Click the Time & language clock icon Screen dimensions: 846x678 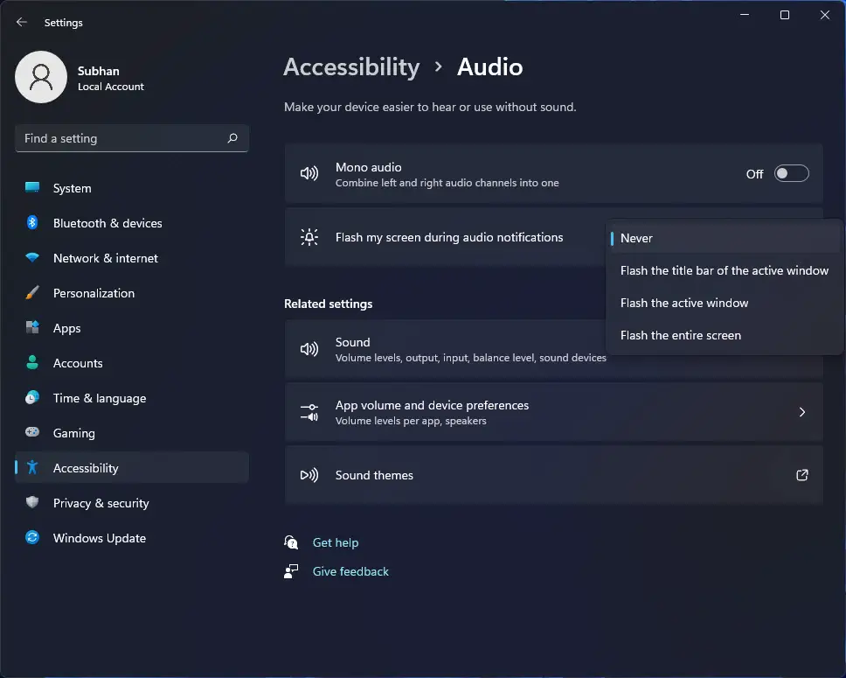(32, 398)
